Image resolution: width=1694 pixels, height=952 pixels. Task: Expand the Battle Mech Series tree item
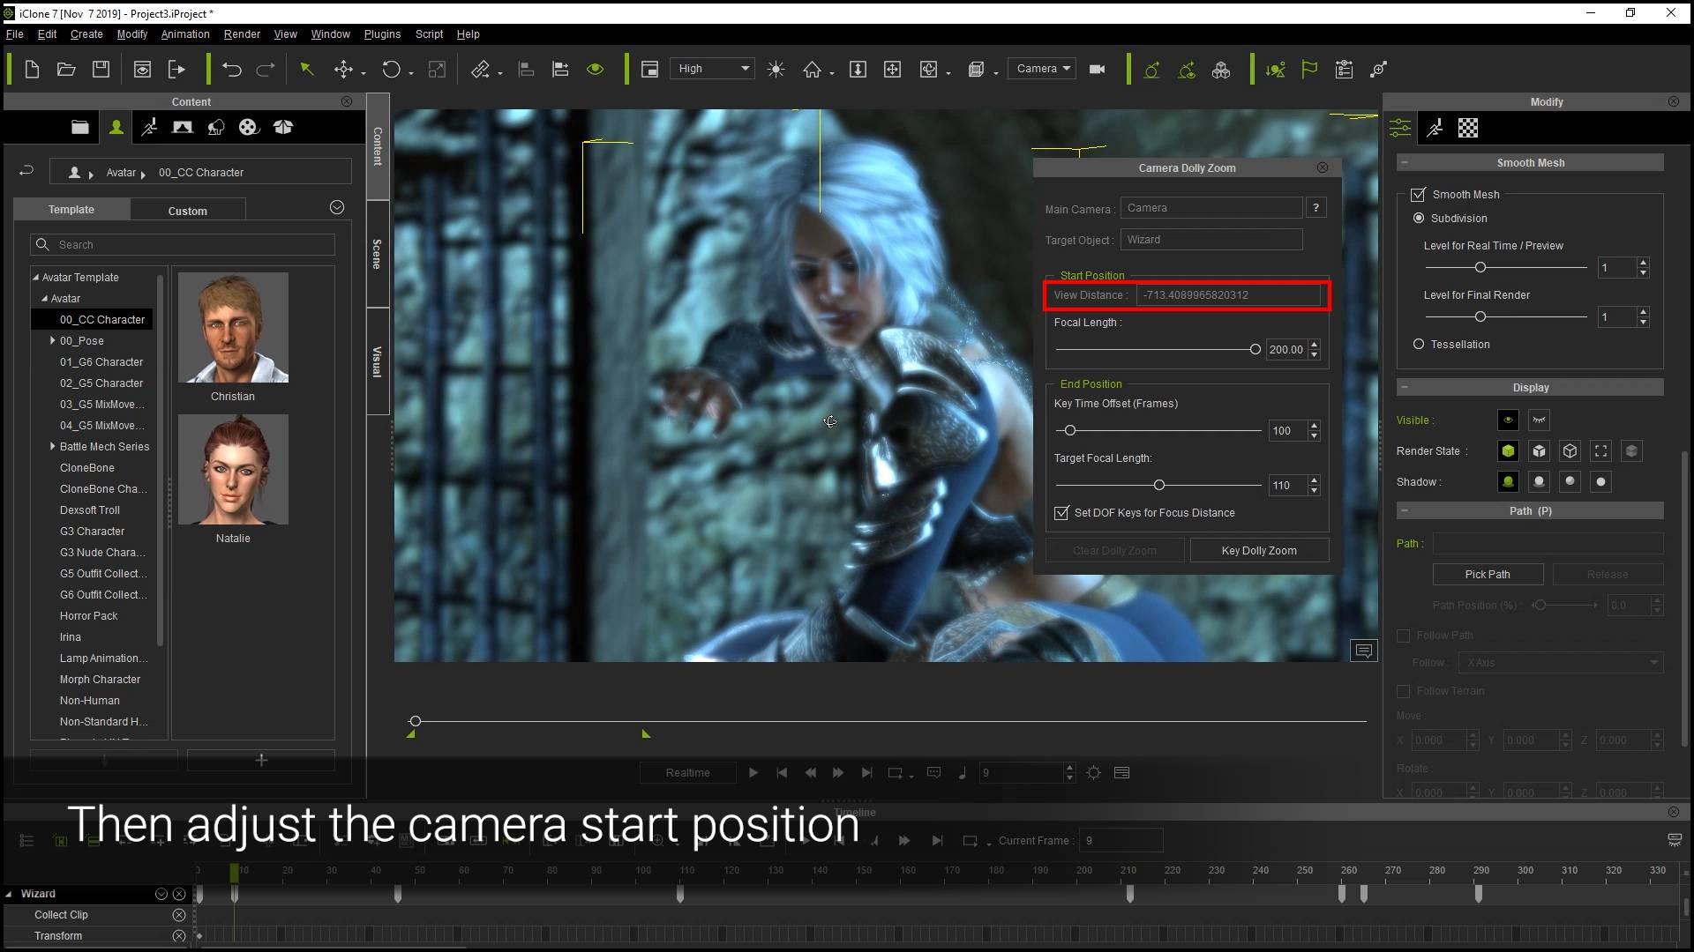click(x=52, y=447)
